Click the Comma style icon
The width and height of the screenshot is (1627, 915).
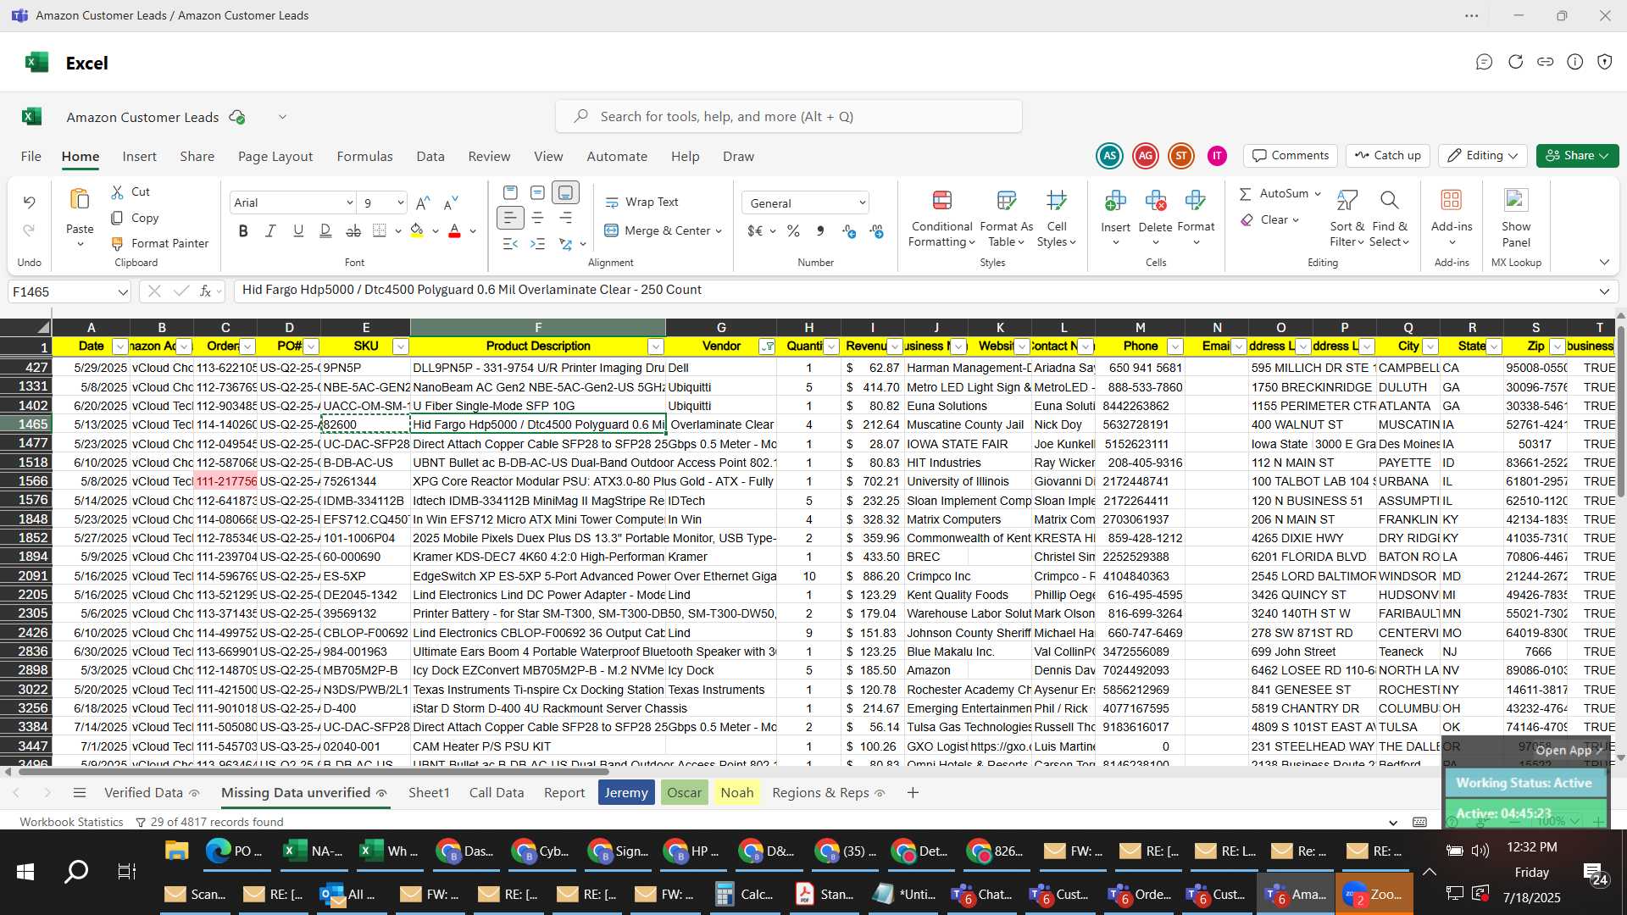click(x=819, y=230)
